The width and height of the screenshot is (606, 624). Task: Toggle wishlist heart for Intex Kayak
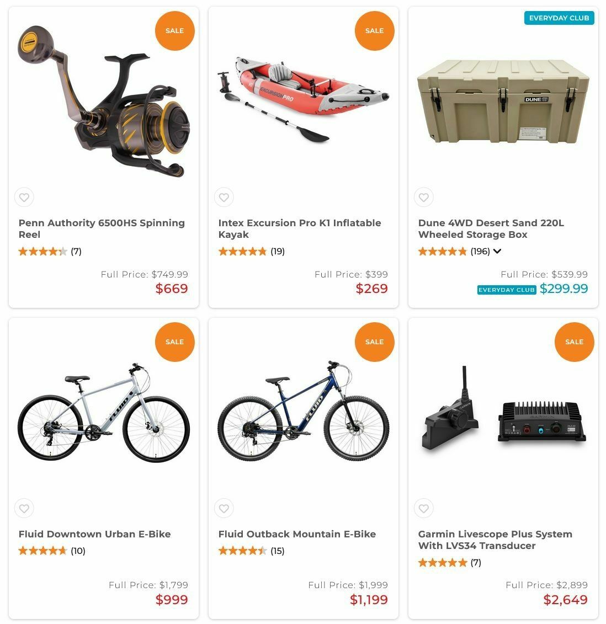[x=224, y=197]
